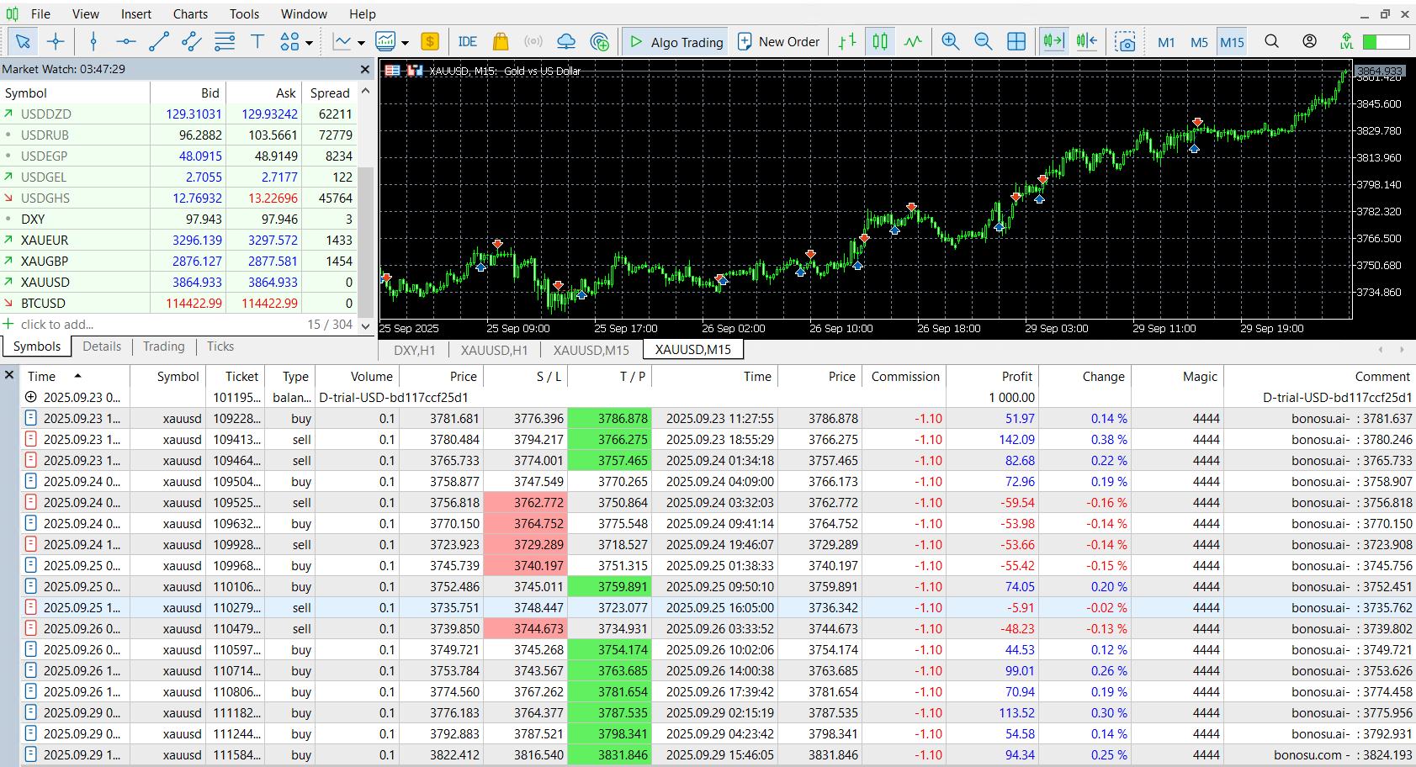Open the MetaEditor IDE

tap(468, 40)
